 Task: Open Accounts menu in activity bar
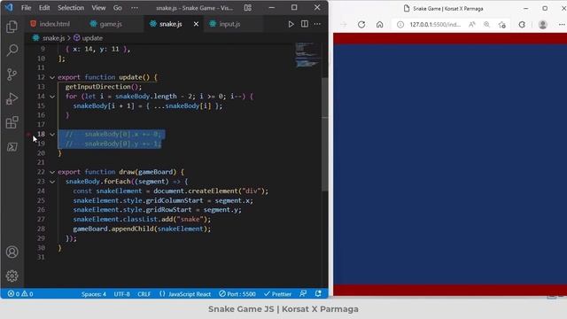pos(12,252)
